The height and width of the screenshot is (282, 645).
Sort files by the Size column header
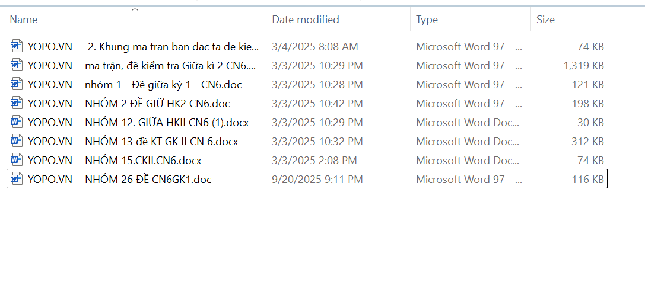coord(545,20)
